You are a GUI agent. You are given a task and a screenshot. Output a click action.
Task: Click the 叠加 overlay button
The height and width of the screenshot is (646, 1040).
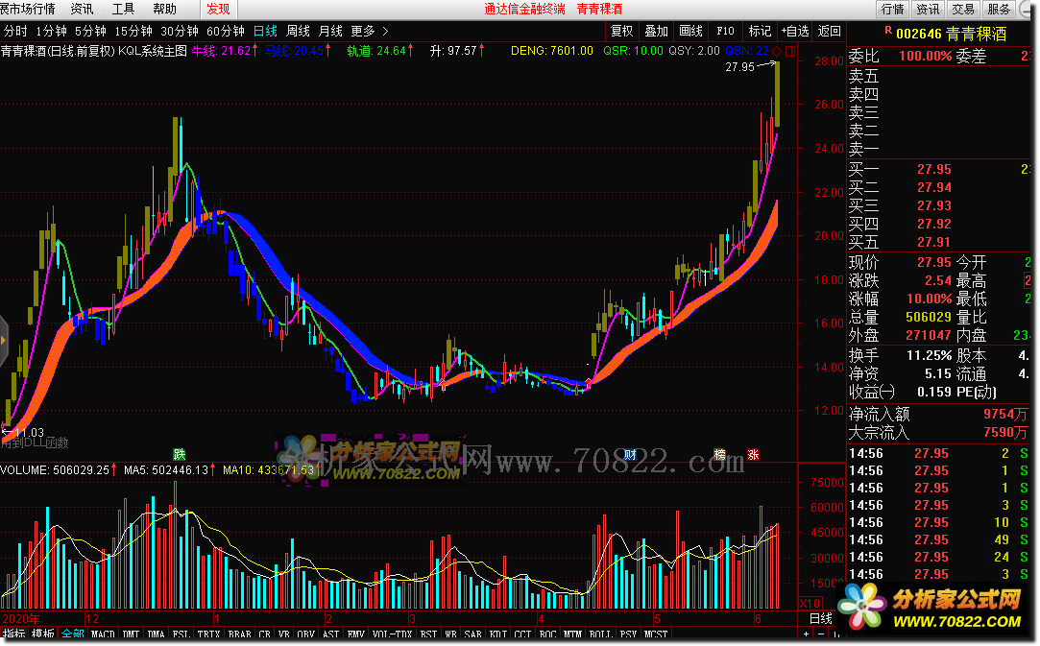[656, 31]
